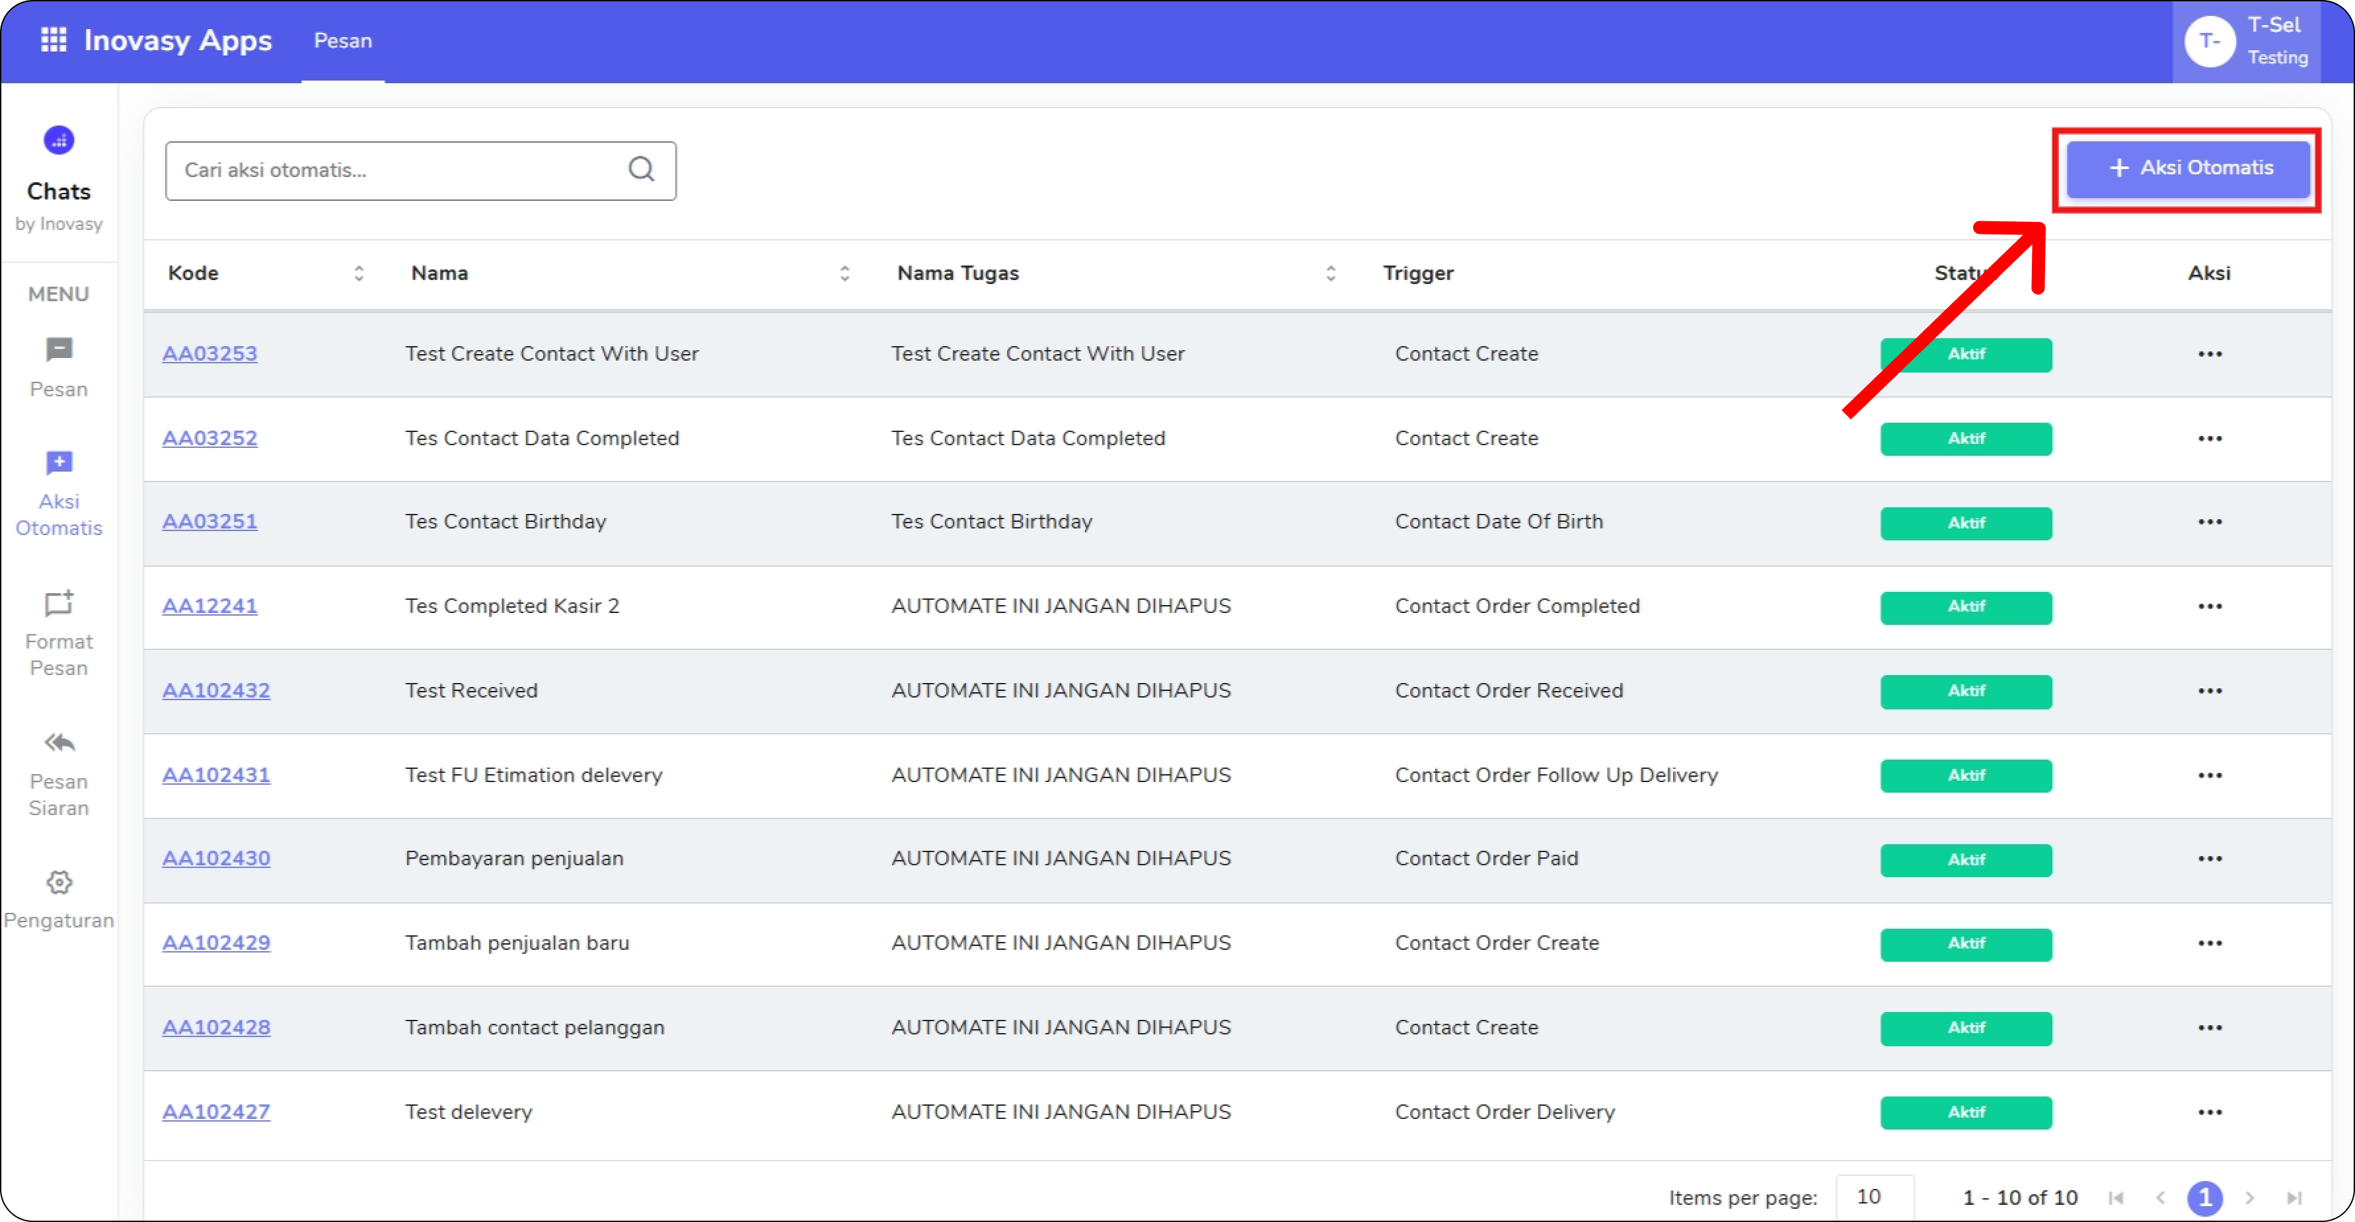2355x1222 pixels.
Task: Open the AA12241 code link
Action: tap(209, 606)
